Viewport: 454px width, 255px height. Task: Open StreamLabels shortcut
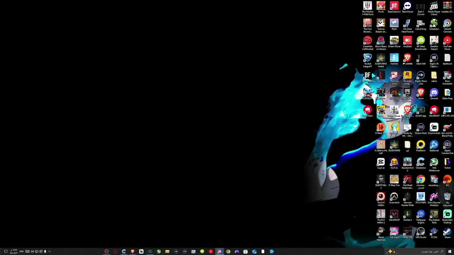[434, 129]
